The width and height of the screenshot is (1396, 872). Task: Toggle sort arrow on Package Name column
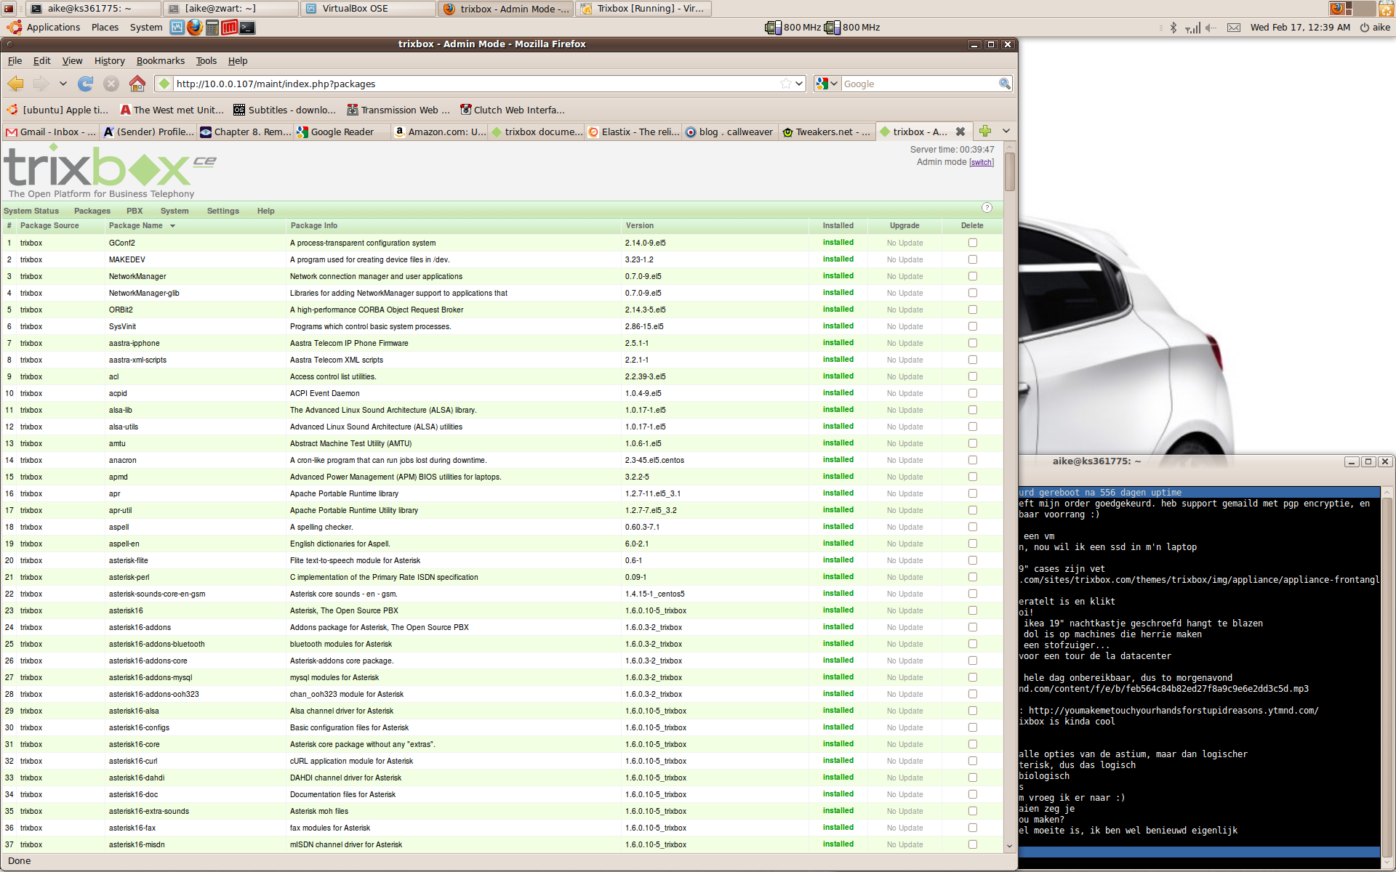click(173, 226)
